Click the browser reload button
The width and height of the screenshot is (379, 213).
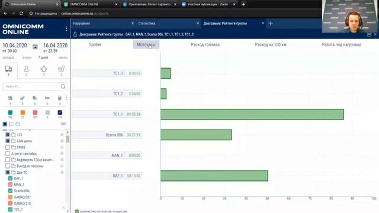(21, 14)
